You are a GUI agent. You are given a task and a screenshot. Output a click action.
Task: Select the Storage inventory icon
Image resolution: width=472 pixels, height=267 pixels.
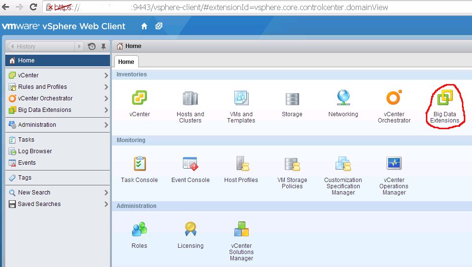click(292, 98)
